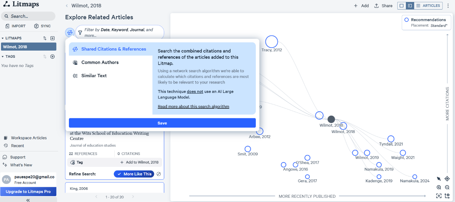Select Common Authors search option
Viewport: 455px width, 202px height.
click(x=100, y=62)
